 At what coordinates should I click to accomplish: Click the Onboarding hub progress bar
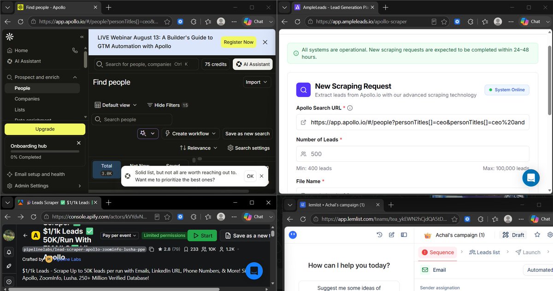coord(45,151)
